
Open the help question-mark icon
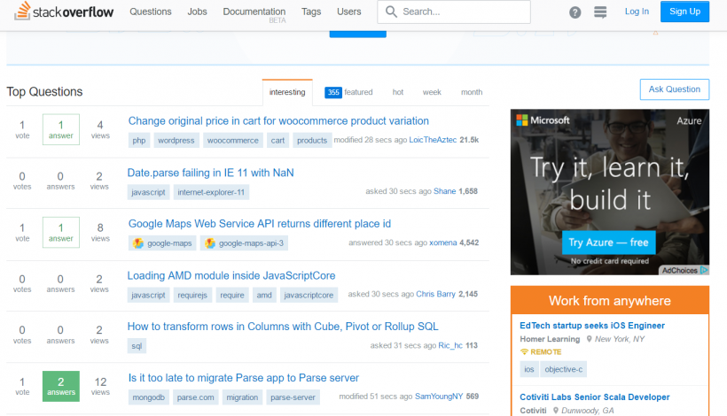(x=575, y=12)
